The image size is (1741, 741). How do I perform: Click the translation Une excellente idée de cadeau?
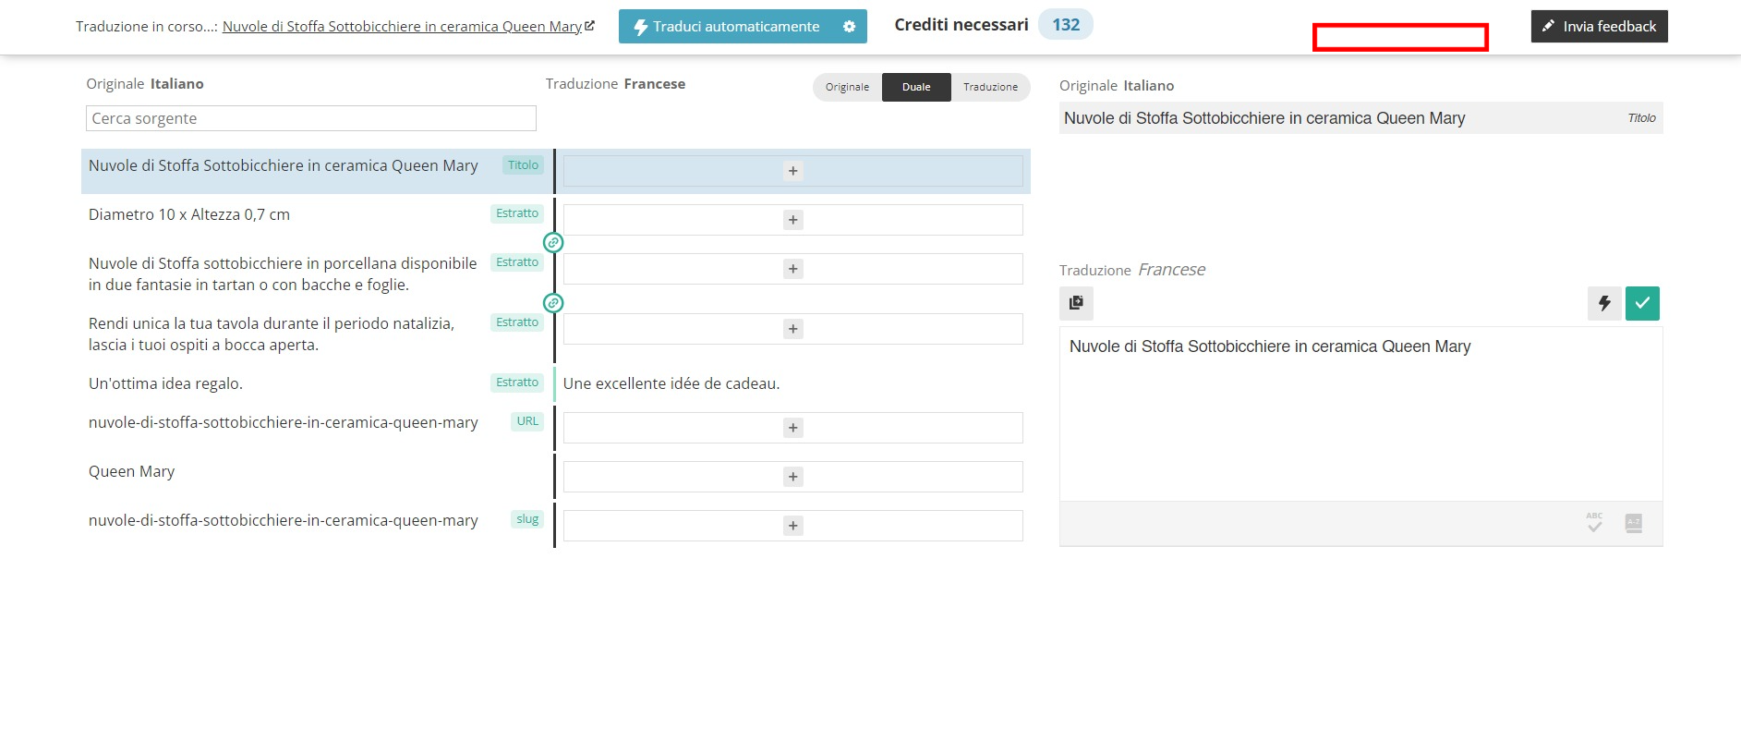point(671,383)
